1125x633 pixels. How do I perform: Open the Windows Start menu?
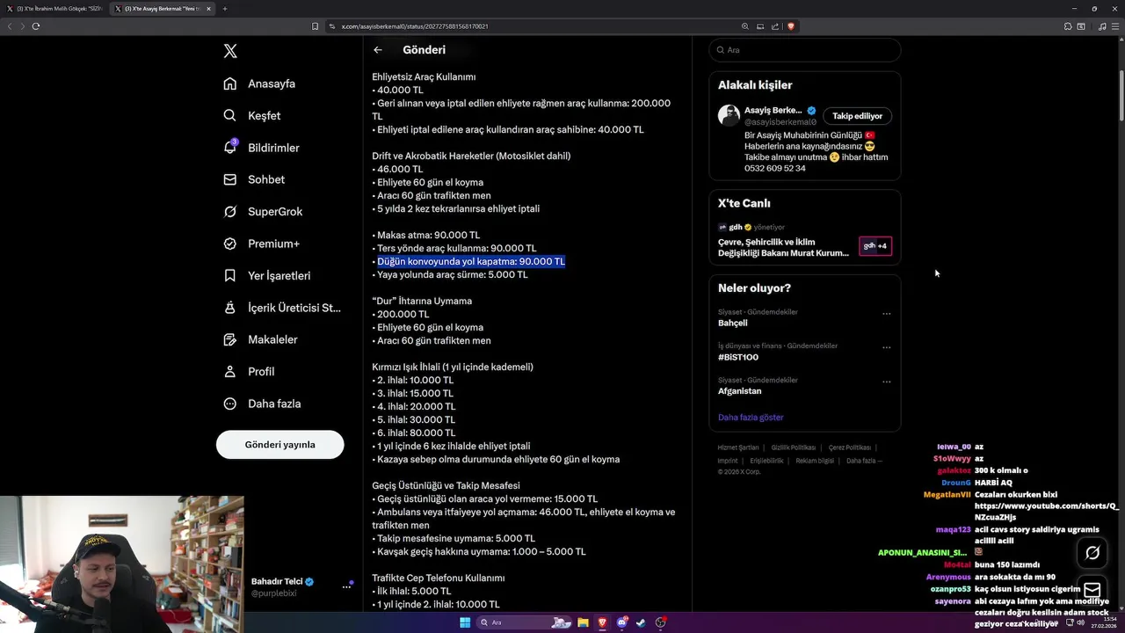coord(465,622)
